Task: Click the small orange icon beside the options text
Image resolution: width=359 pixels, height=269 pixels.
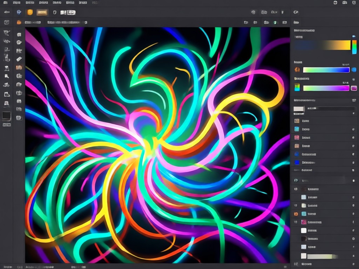Action: point(19,22)
